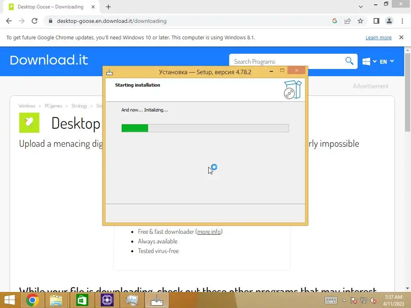Follow the Learn more link
This screenshot has height=308, width=411.
pyautogui.click(x=378, y=37)
